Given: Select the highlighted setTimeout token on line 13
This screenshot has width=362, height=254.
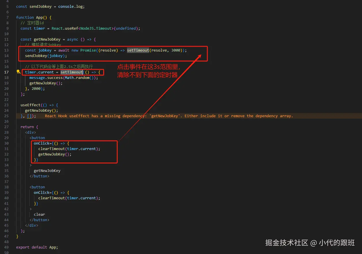Looking at the screenshot, I should [138, 50].
